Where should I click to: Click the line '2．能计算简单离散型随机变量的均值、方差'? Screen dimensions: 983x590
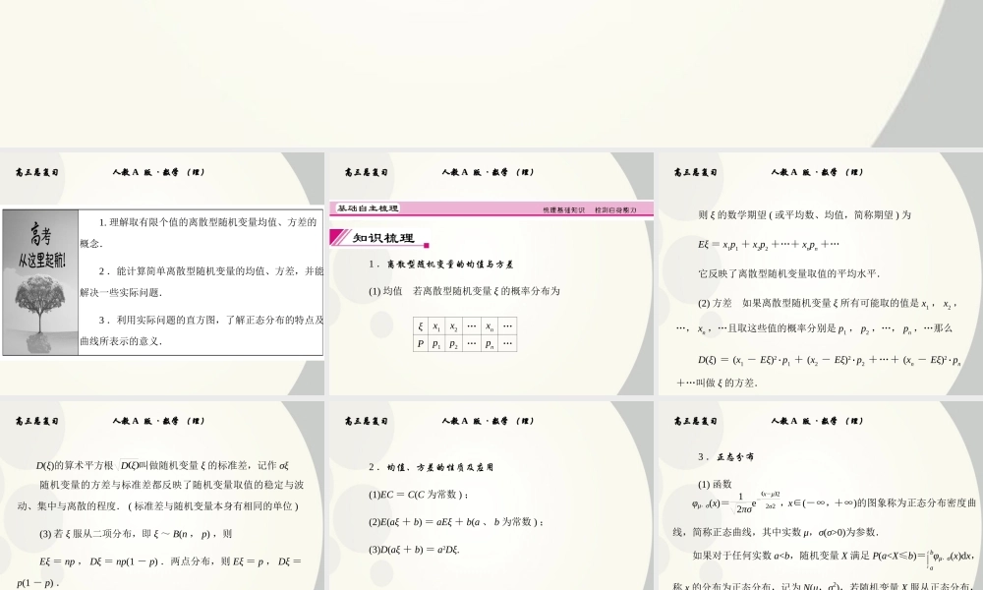210,270
